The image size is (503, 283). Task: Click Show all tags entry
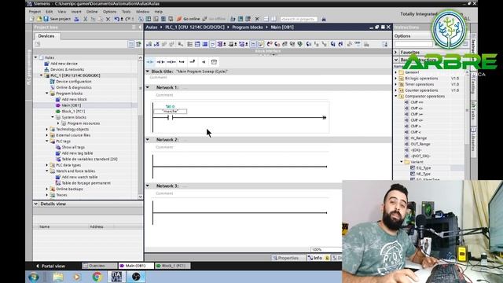click(73, 147)
